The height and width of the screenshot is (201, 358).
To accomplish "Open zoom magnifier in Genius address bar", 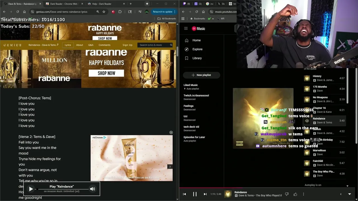I will (x=98, y=12).
